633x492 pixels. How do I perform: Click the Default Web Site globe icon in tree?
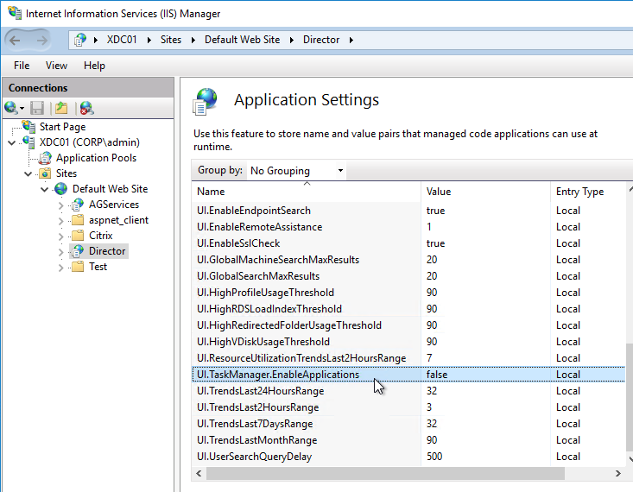(x=61, y=188)
